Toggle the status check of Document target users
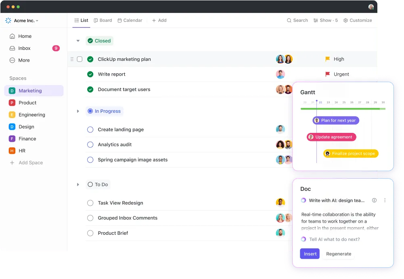 [90, 89]
